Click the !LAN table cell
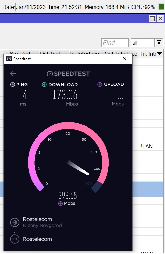This screenshot has height=254, width=165. point(147,146)
